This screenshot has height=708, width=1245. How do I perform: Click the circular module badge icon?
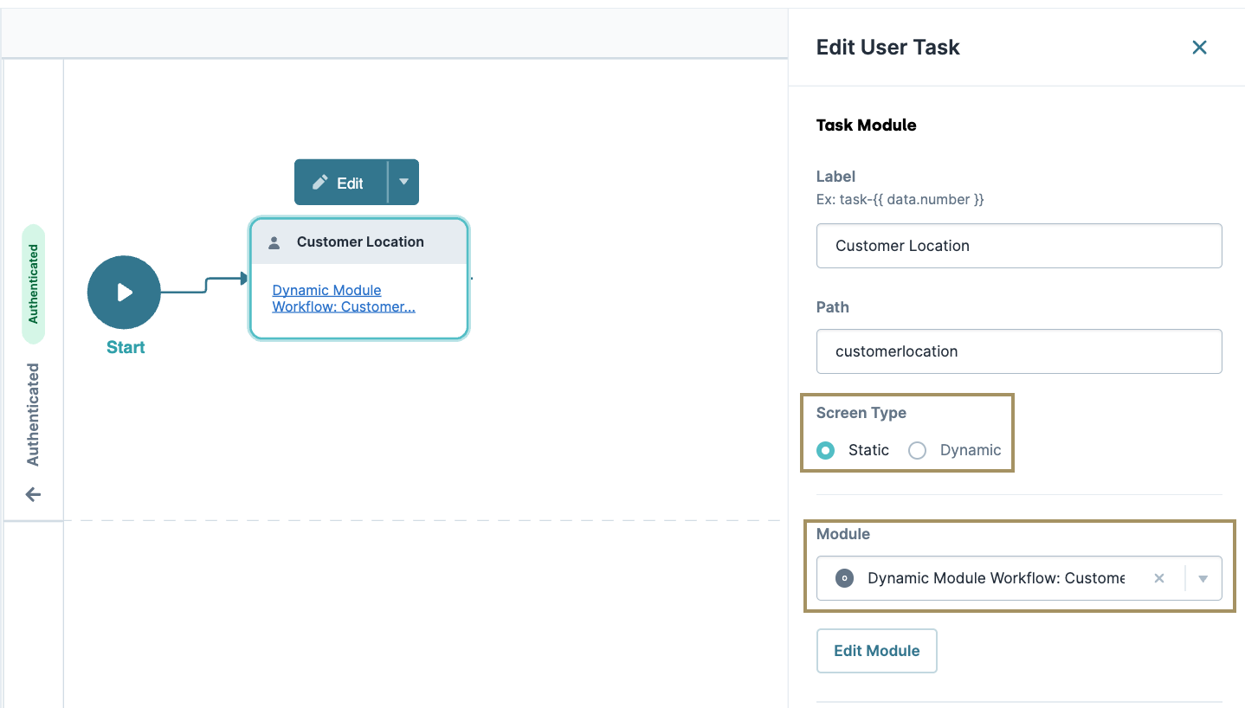click(844, 578)
